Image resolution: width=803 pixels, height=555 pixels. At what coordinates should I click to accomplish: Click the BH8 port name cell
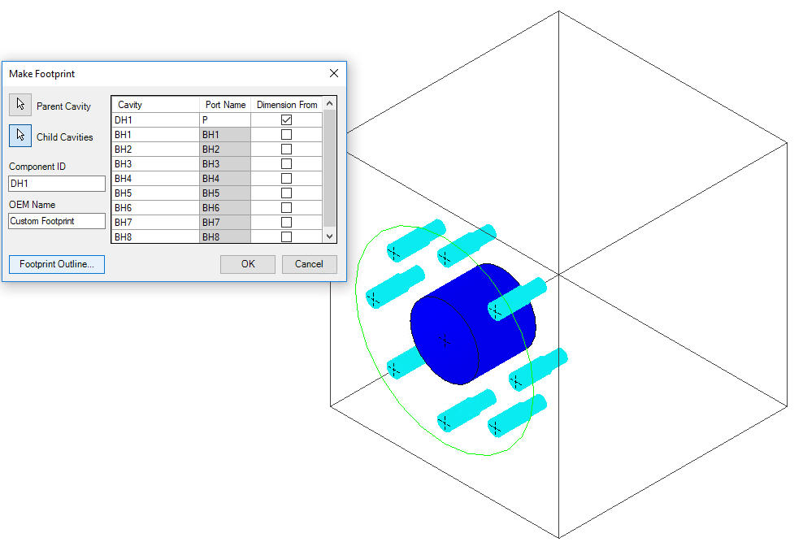225,236
